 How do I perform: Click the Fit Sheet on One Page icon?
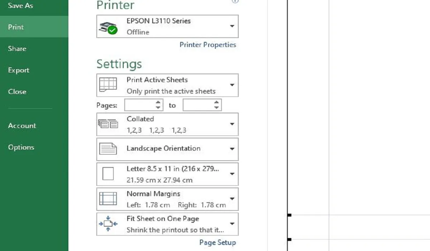[108, 224]
